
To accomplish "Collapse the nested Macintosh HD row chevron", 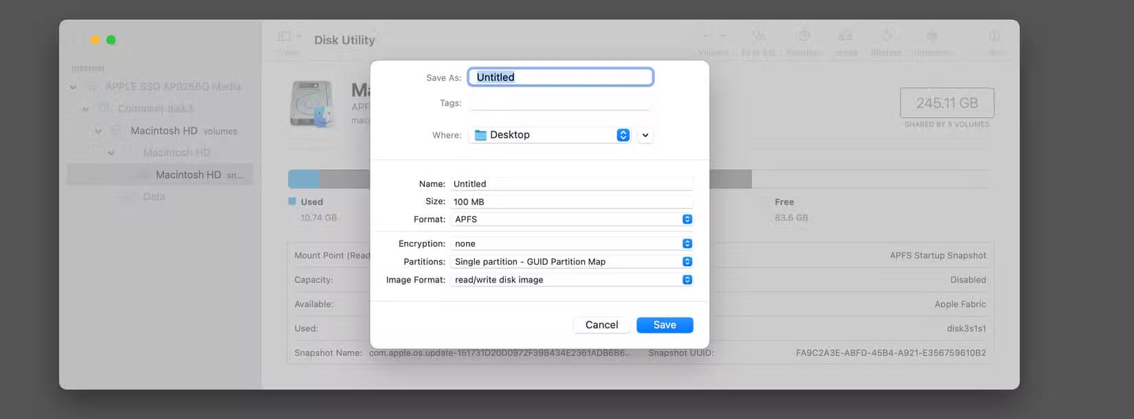I will (111, 153).
